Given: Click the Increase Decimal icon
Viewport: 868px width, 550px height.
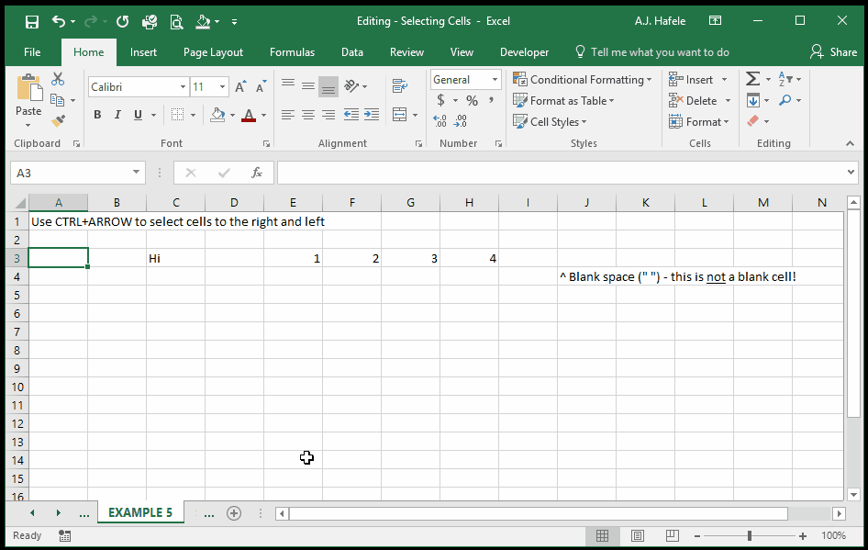Looking at the screenshot, I should pos(440,121).
